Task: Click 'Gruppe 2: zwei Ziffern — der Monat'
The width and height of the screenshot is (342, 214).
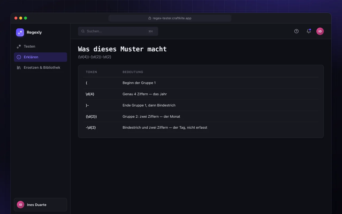Action: click(x=151, y=117)
